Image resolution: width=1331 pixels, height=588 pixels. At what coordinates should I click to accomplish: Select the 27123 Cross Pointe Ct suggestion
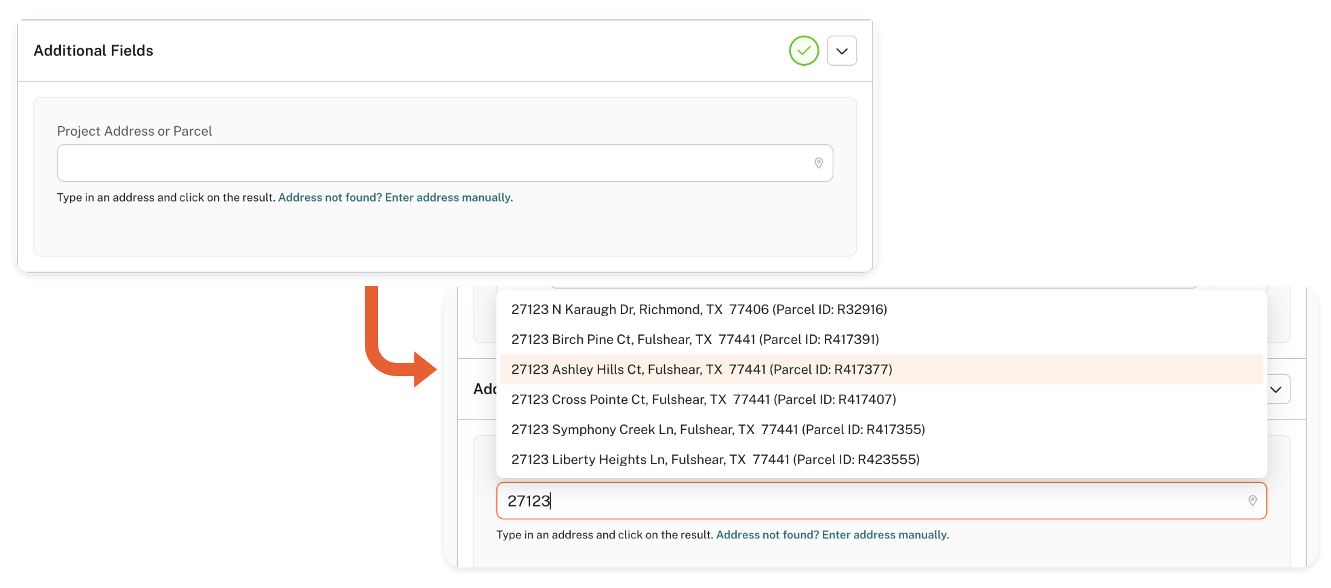(703, 400)
